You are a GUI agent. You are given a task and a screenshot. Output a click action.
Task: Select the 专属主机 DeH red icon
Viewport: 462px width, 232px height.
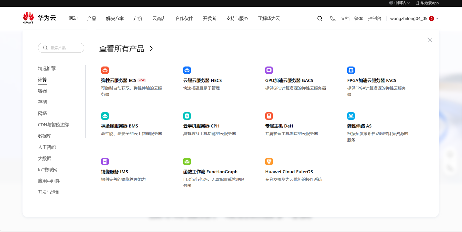[x=269, y=116]
